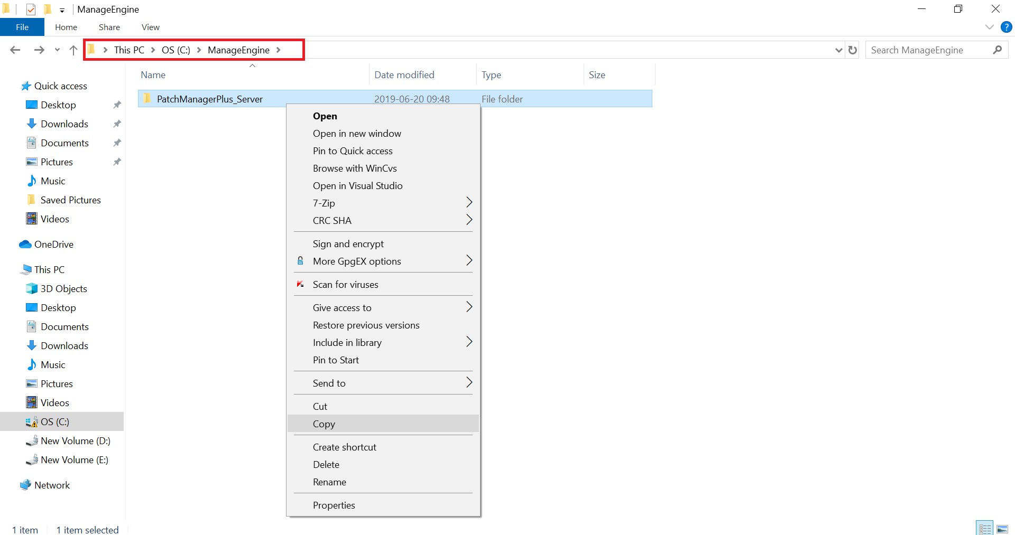1015x535 pixels.
Task: Expand the Send to submenu
Action: click(x=383, y=383)
